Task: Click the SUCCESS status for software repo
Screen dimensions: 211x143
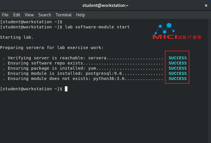Action: 178,63
